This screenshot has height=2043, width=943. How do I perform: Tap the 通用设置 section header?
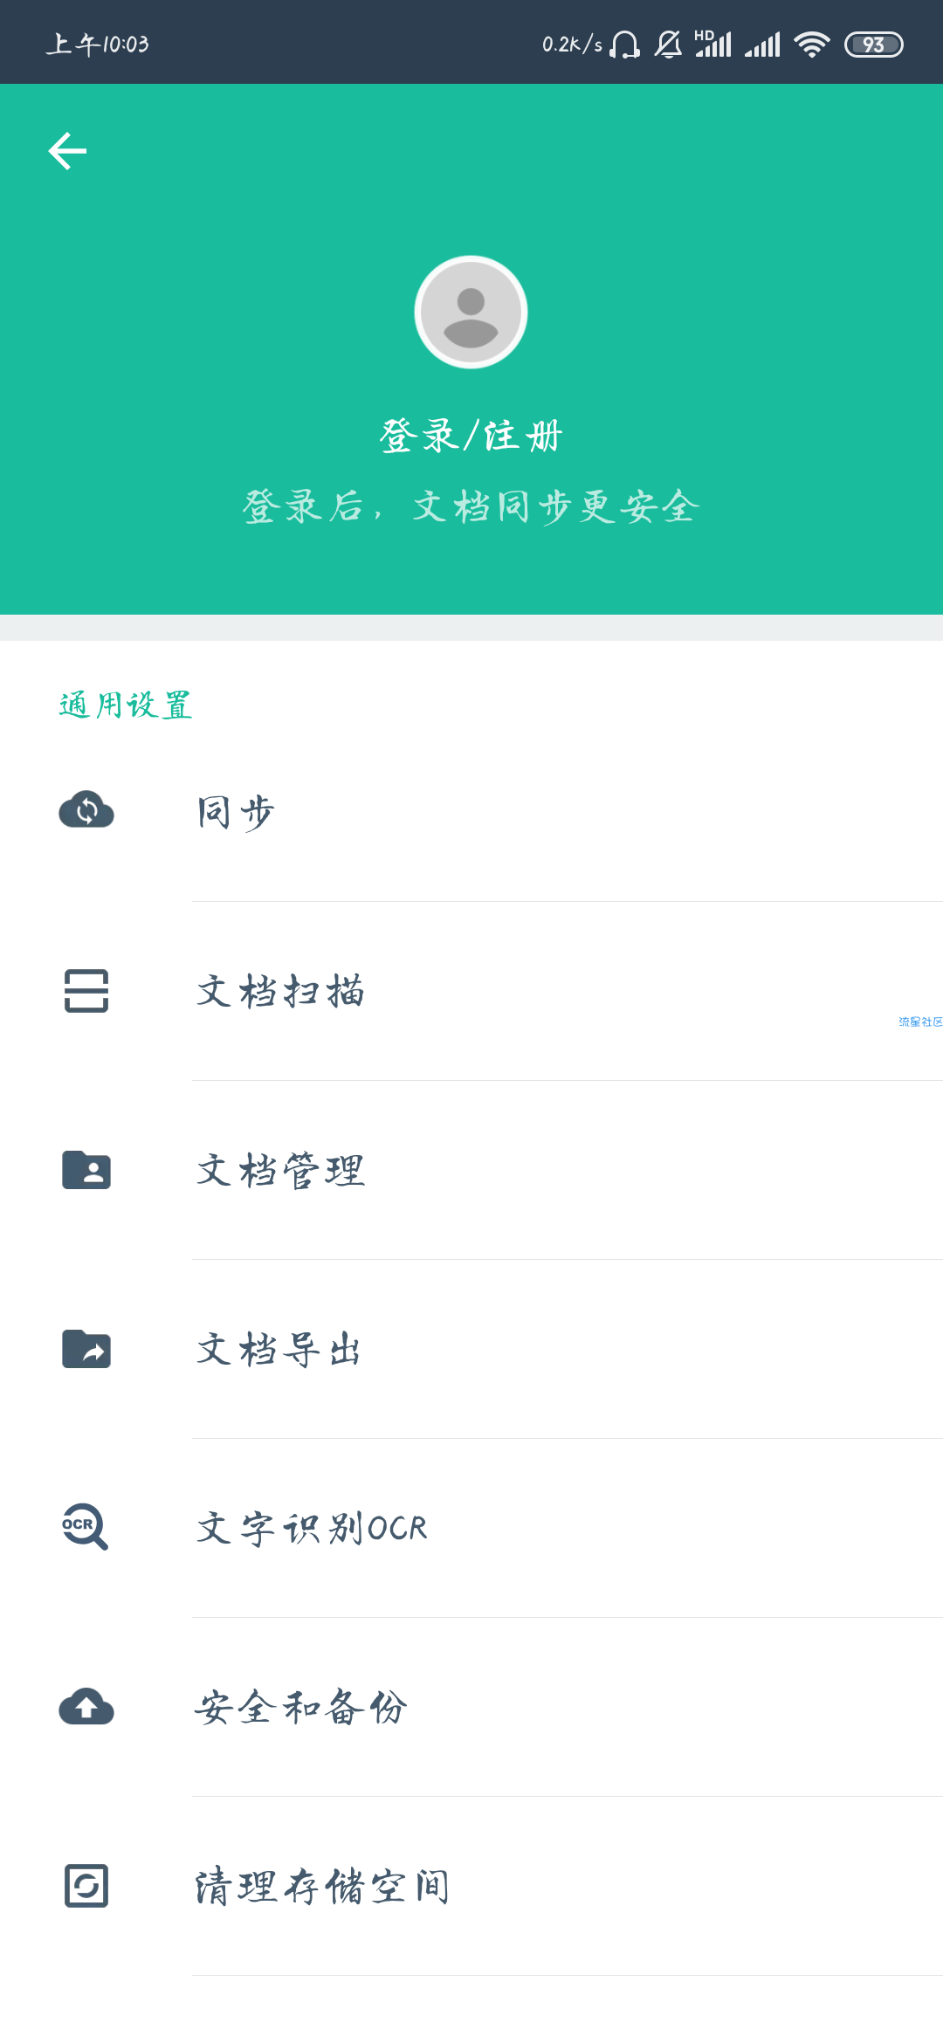tap(126, 705)
